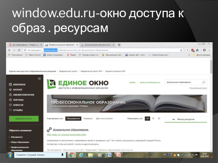
Task: Show 50 results per page
Action: click(159, 118)
